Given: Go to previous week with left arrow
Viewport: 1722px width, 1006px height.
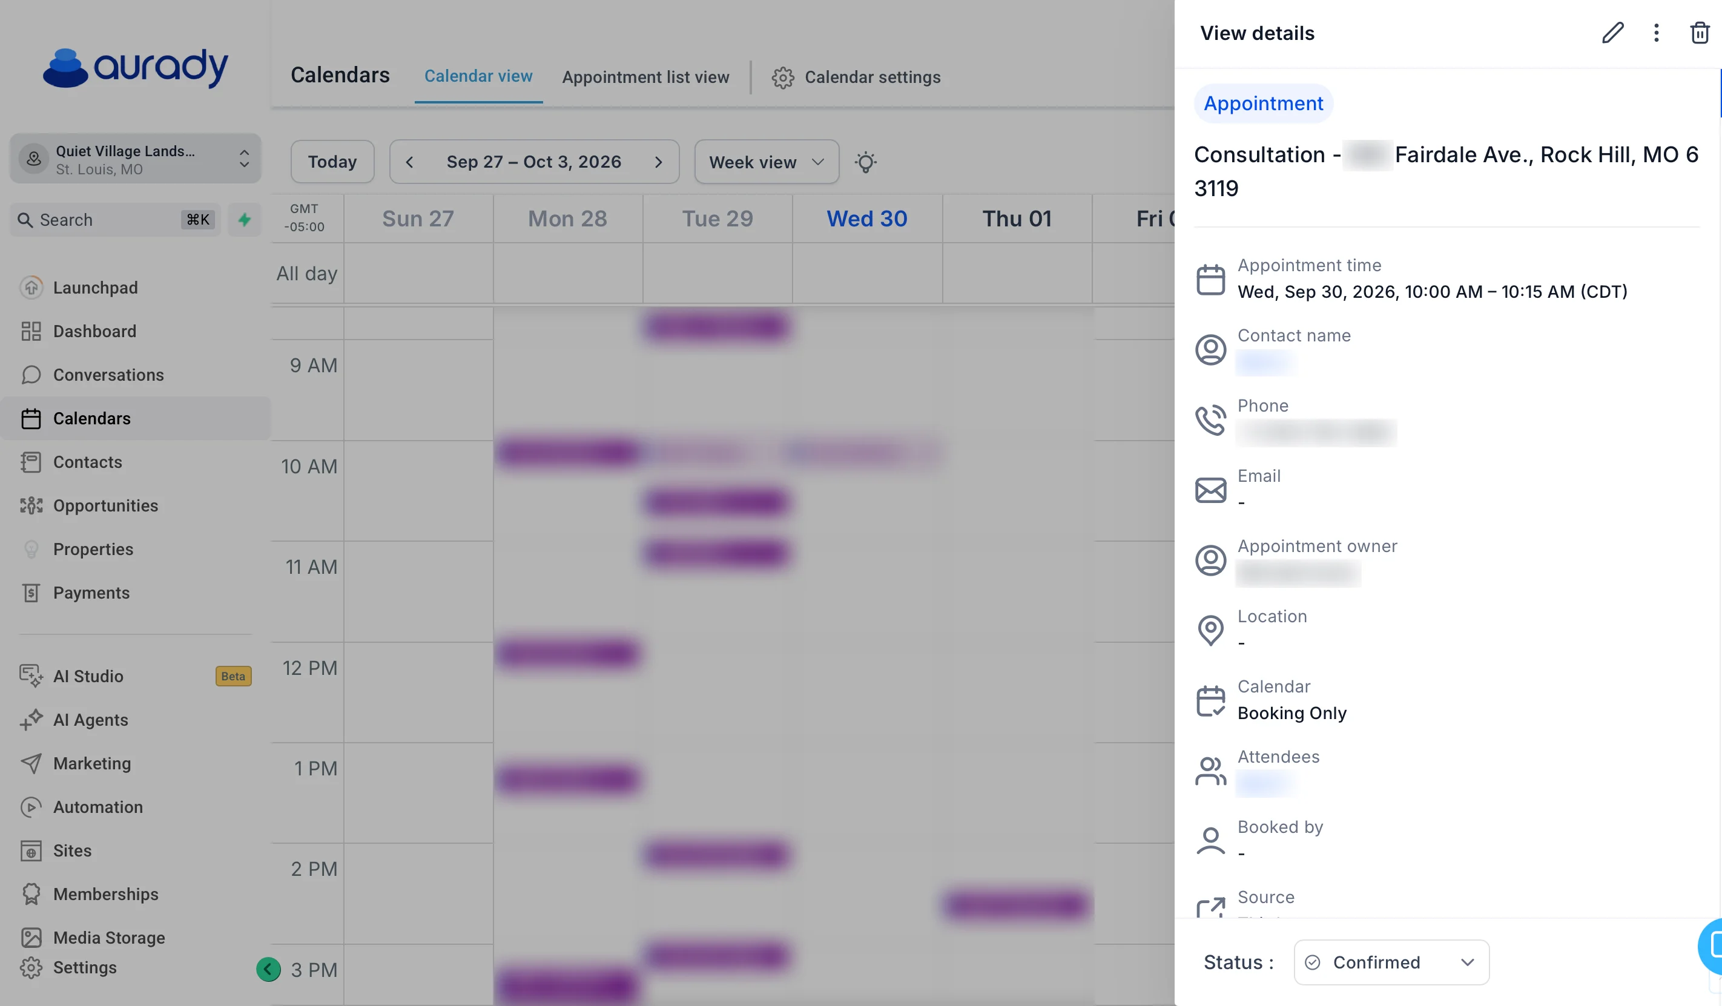Looking at the screenshot, I should (409, 162).
